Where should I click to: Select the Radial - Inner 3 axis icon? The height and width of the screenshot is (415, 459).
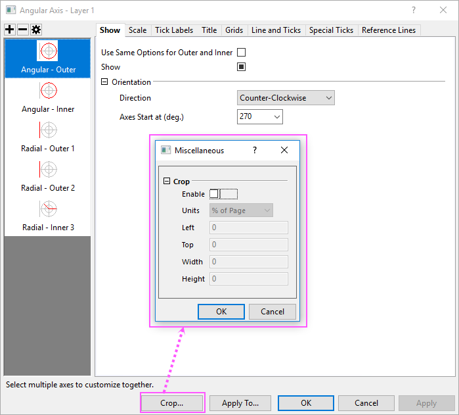click(48, 209)
